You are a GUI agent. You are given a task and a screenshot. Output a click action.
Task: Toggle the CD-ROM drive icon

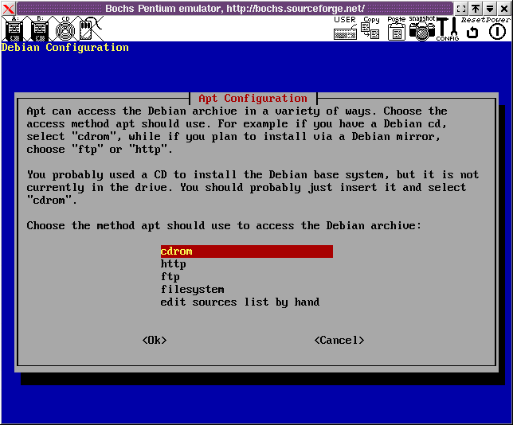point(65,29)
